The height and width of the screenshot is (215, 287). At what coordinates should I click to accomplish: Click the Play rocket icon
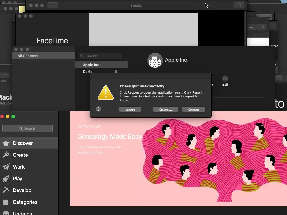click(6, 179)
